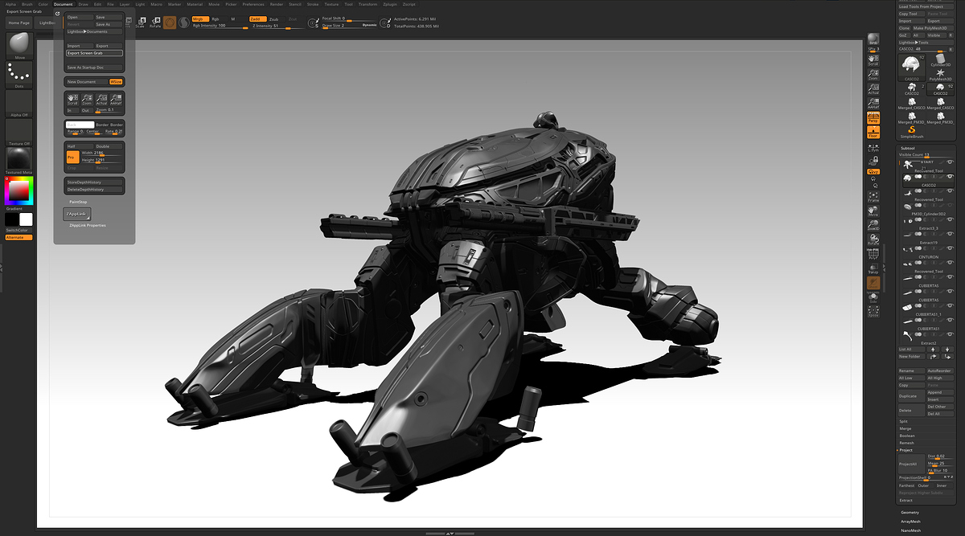Toggle CASCO2 subtool visibility eye
Viewport: 965px width, 536px height.
[x=950, y=178]
